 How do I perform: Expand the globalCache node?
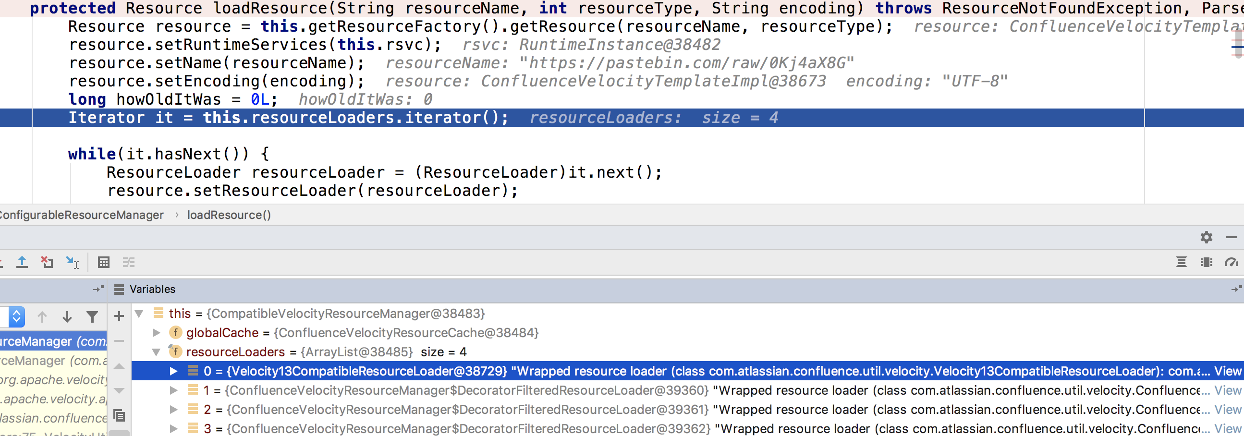click(156, 332)
